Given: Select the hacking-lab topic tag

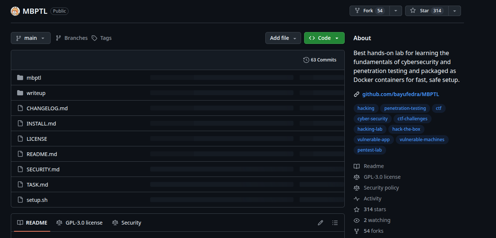Looking at the screenshot, I should pos(370,129).
